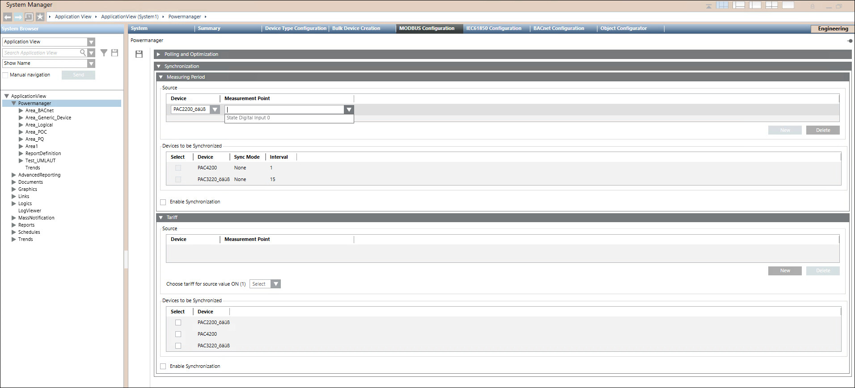Click the back navigation arrow icon
Viewport: 855px width, 388px height.
point(8,17)
